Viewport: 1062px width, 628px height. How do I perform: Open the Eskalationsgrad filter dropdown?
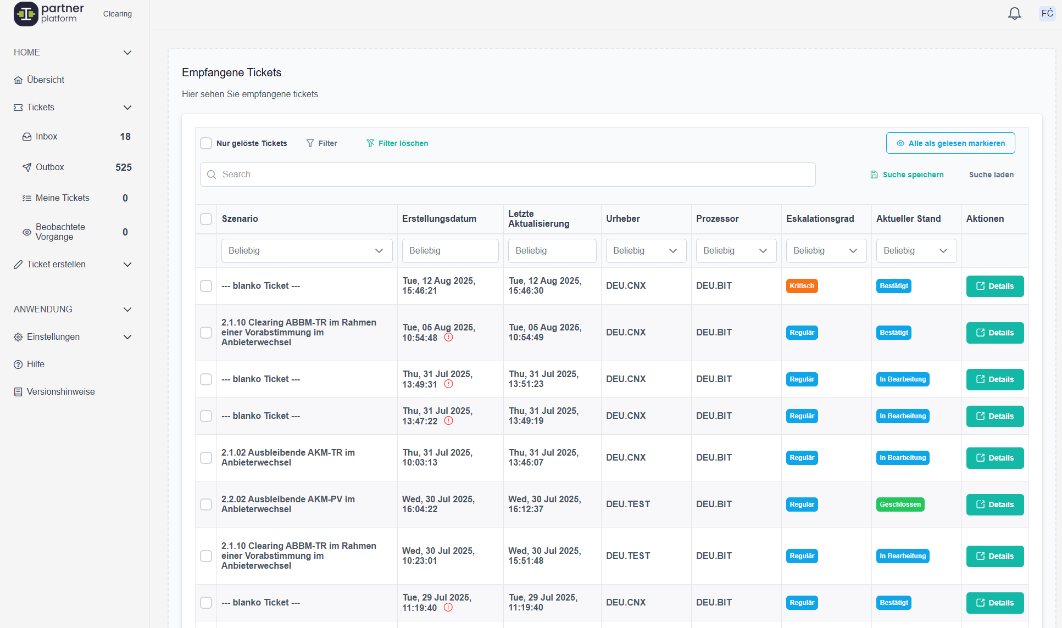[x=826, y=251]
